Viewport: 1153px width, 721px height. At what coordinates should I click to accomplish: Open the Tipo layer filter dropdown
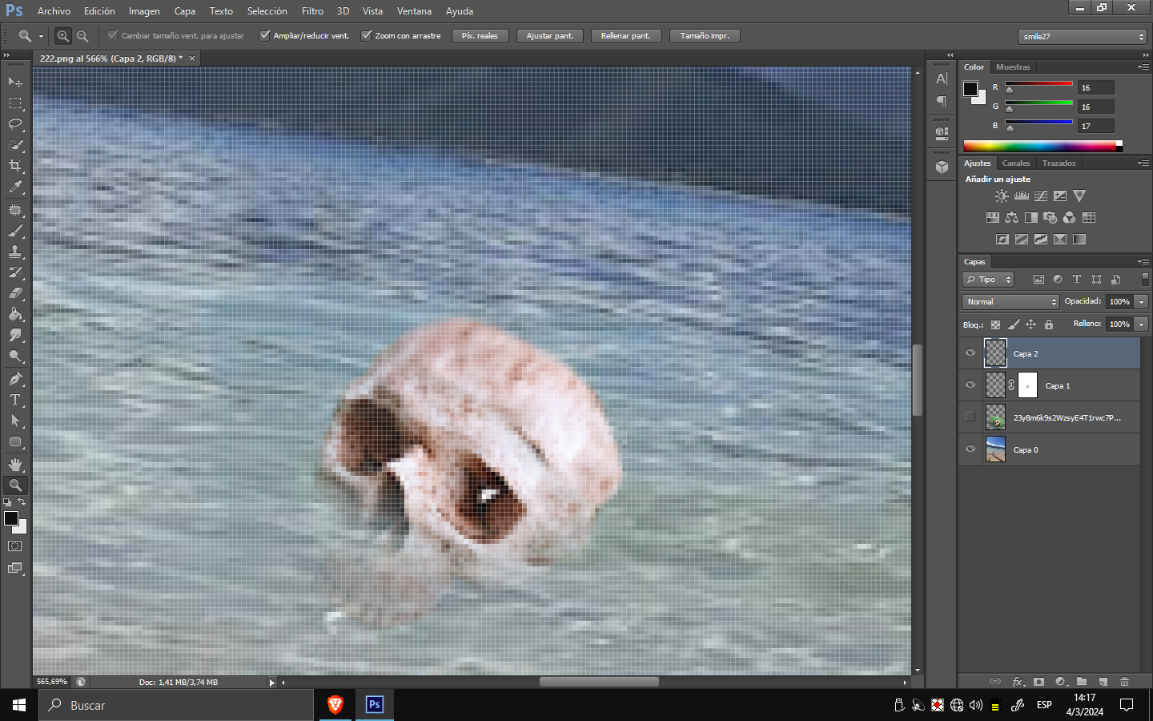[x=988, y=280]
